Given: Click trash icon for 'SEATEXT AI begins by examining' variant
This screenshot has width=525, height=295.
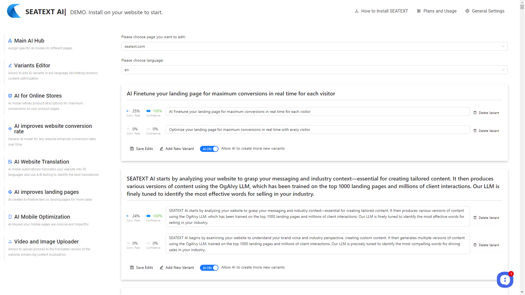Looking at the screenshot, I should (x=475, y=245).
